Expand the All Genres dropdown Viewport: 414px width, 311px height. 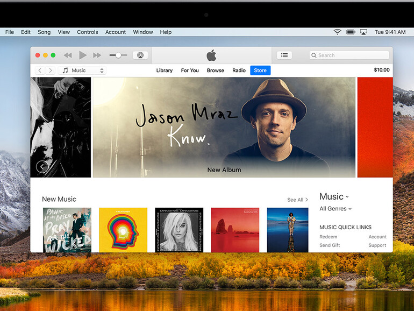(x=336, y=209)
